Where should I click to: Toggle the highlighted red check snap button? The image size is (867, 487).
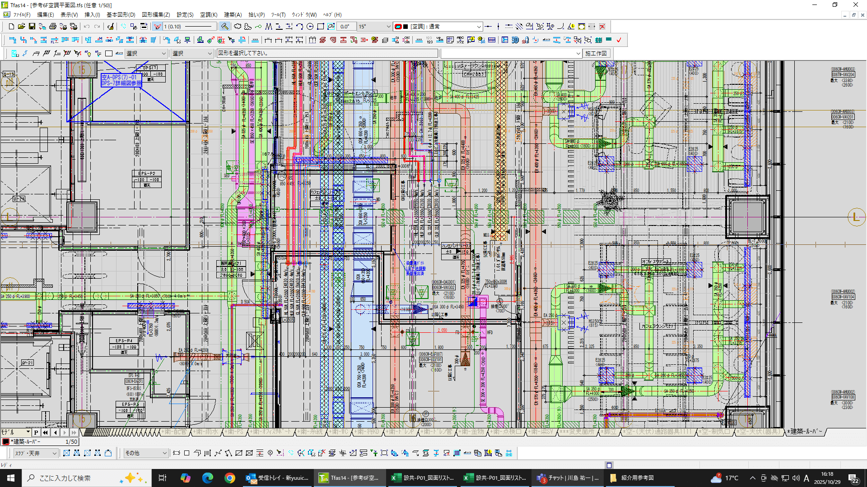coord(157,27)
